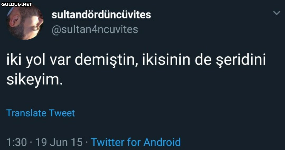Viewport: 285px width, 150px height.
Task: Open the Twitter for Android source link
Action: click(136, 142)
